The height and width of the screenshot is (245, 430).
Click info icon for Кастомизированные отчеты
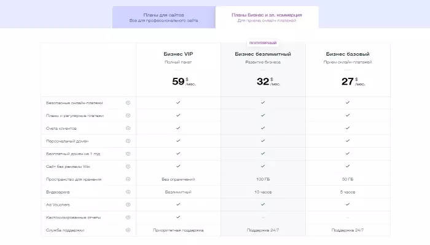tap(128, 217)
